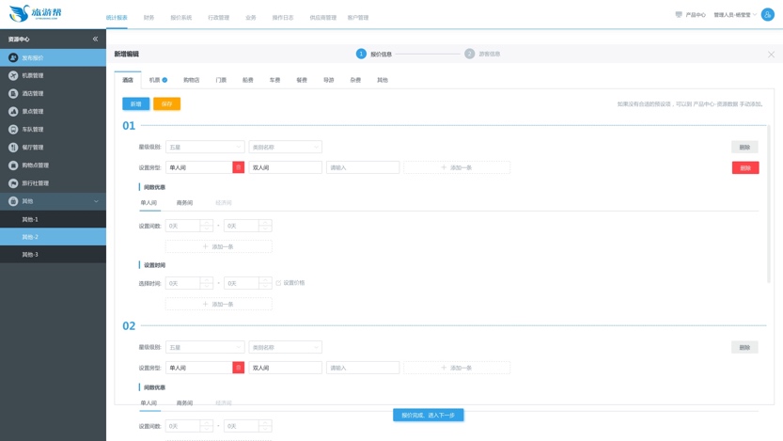Go to 景点管理 sidebar item
Image resolution: width=783 pixels, height=441 pixels.
click(33, 111)
